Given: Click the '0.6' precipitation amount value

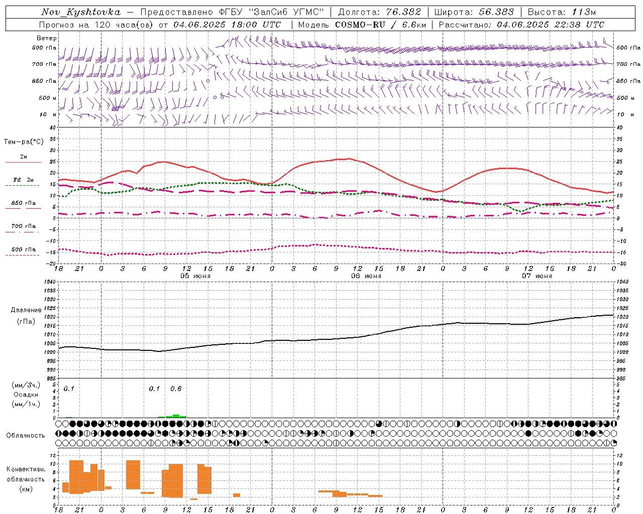Looking at the screenshot, I should point(176,389).
